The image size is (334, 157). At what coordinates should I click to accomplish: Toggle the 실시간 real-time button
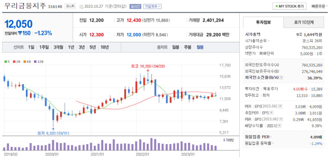[x=135, y=6]
